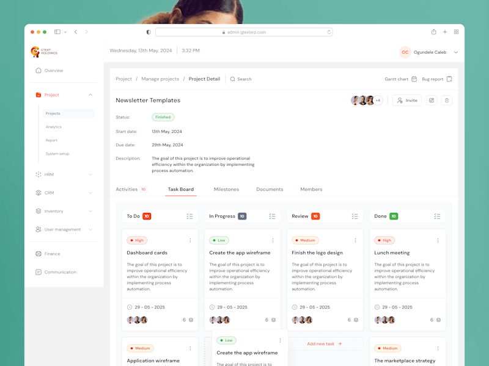Click High priority tag on Dashboard cards
The height and width of the screenshot is (366, 489).
[x=137, y=240]
